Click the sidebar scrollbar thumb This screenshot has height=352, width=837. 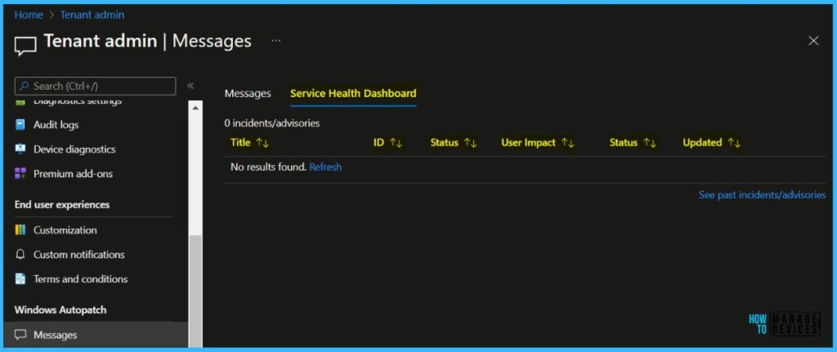(196, 292)
